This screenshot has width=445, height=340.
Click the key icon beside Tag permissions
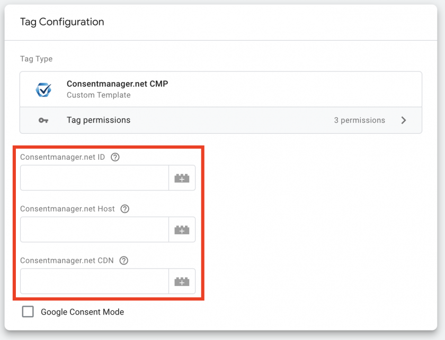[x=43, y=121]
